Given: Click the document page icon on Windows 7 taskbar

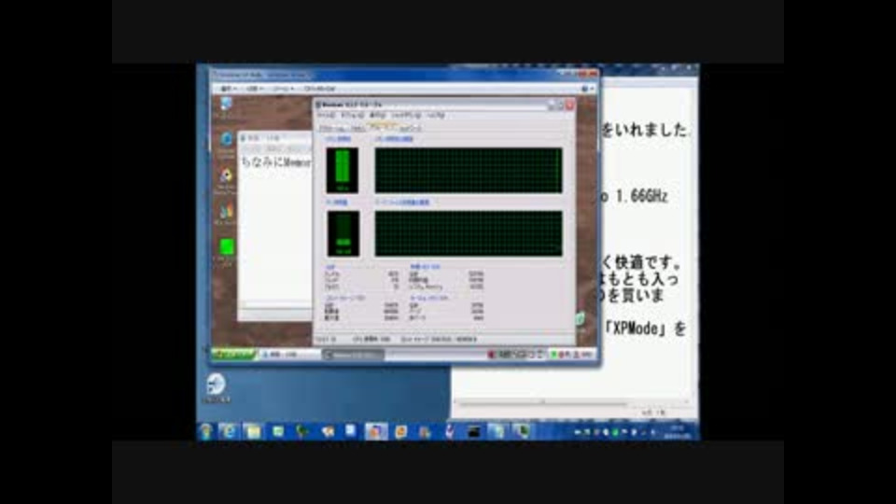Looking at the screenshot, I should (x=350, y=431).
